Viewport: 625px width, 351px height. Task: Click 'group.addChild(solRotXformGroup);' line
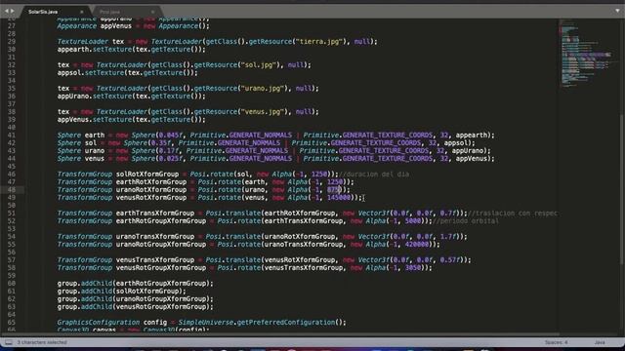(x=121, y=292)
